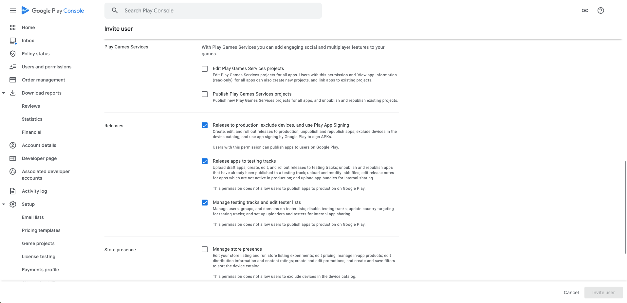Open Account details in the sidebar
The width and height of the screenshot is (627, 303).
(39, 145)
